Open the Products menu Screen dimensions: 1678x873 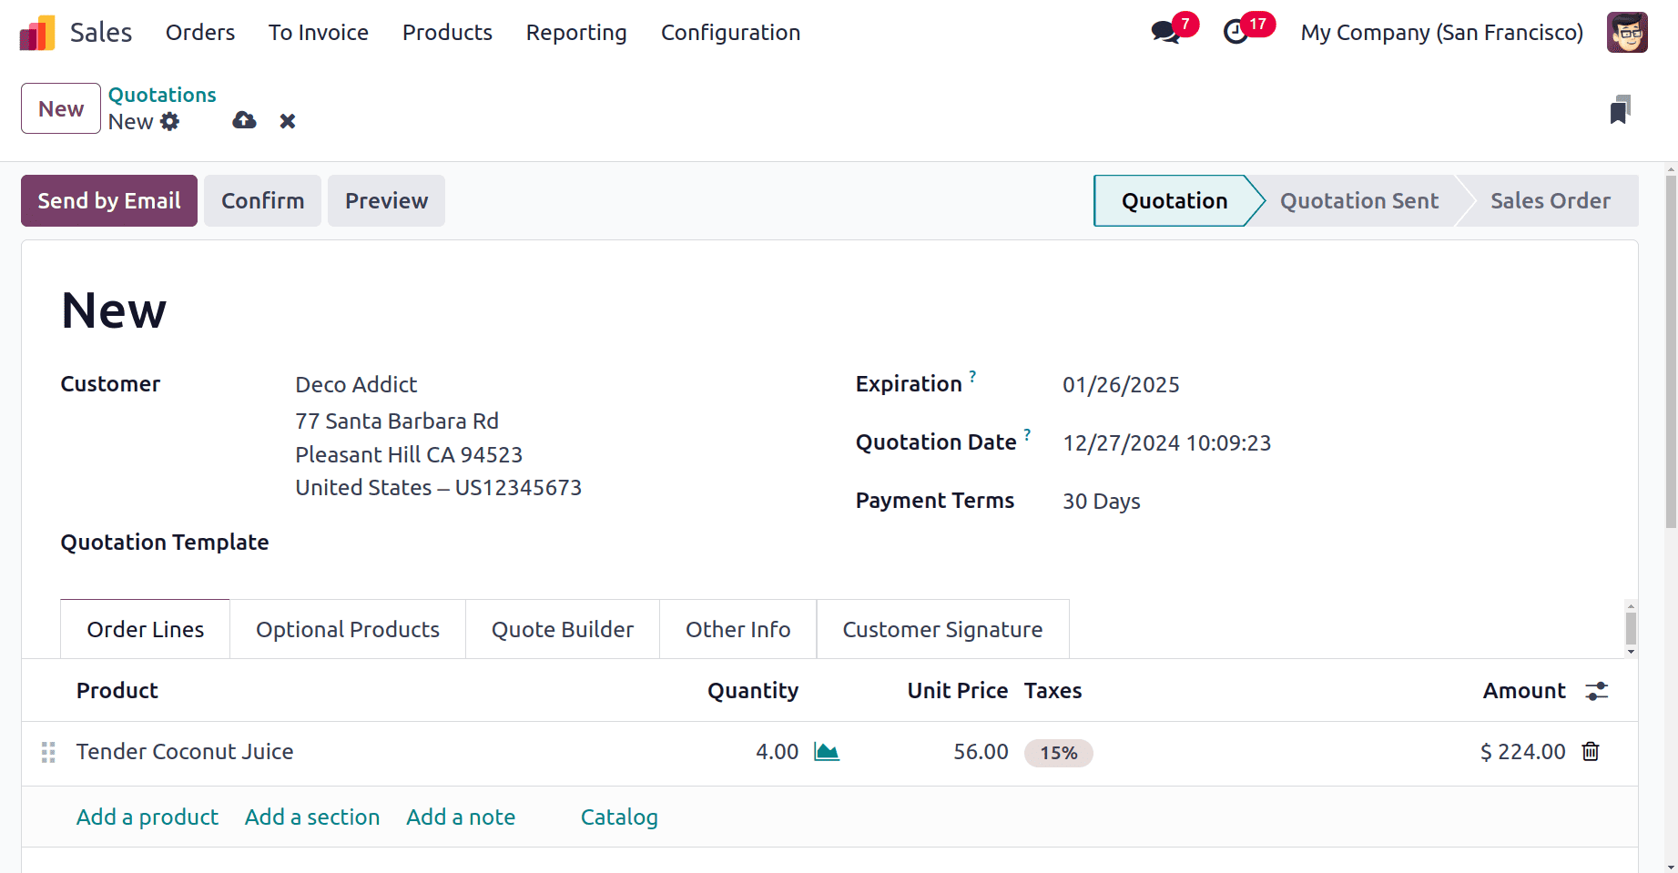[447, 33]
